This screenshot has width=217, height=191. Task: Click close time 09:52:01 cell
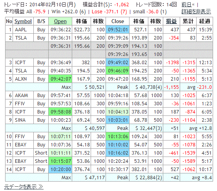[x=118, y=29]
